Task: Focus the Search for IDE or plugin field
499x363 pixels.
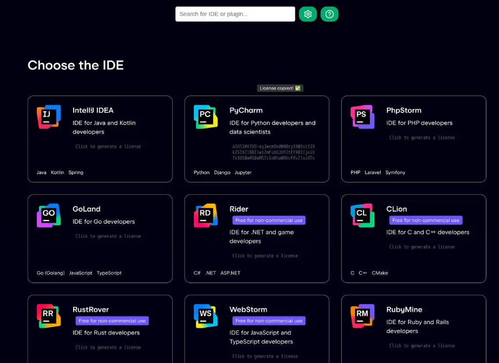Action: click(235, 14)
